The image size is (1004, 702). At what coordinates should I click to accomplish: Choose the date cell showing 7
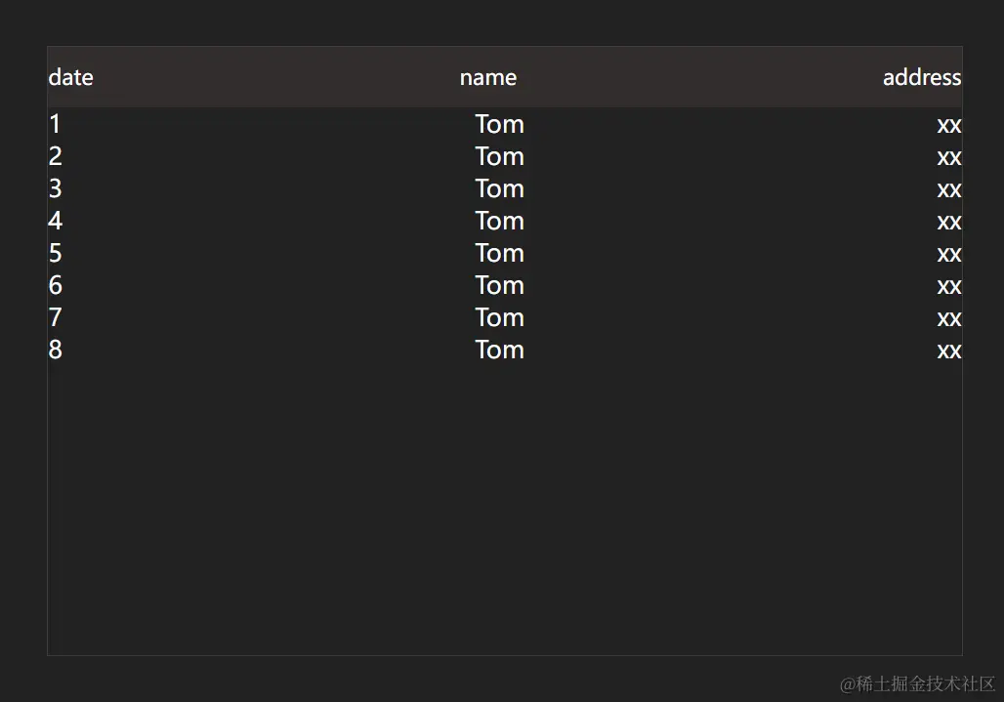pyautogui.click(x=56, y=317)
